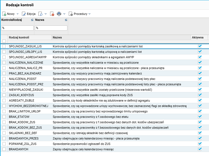Toggle the Aktywna checkbox for BRAK_ETATOW

(x=200, y=117)
